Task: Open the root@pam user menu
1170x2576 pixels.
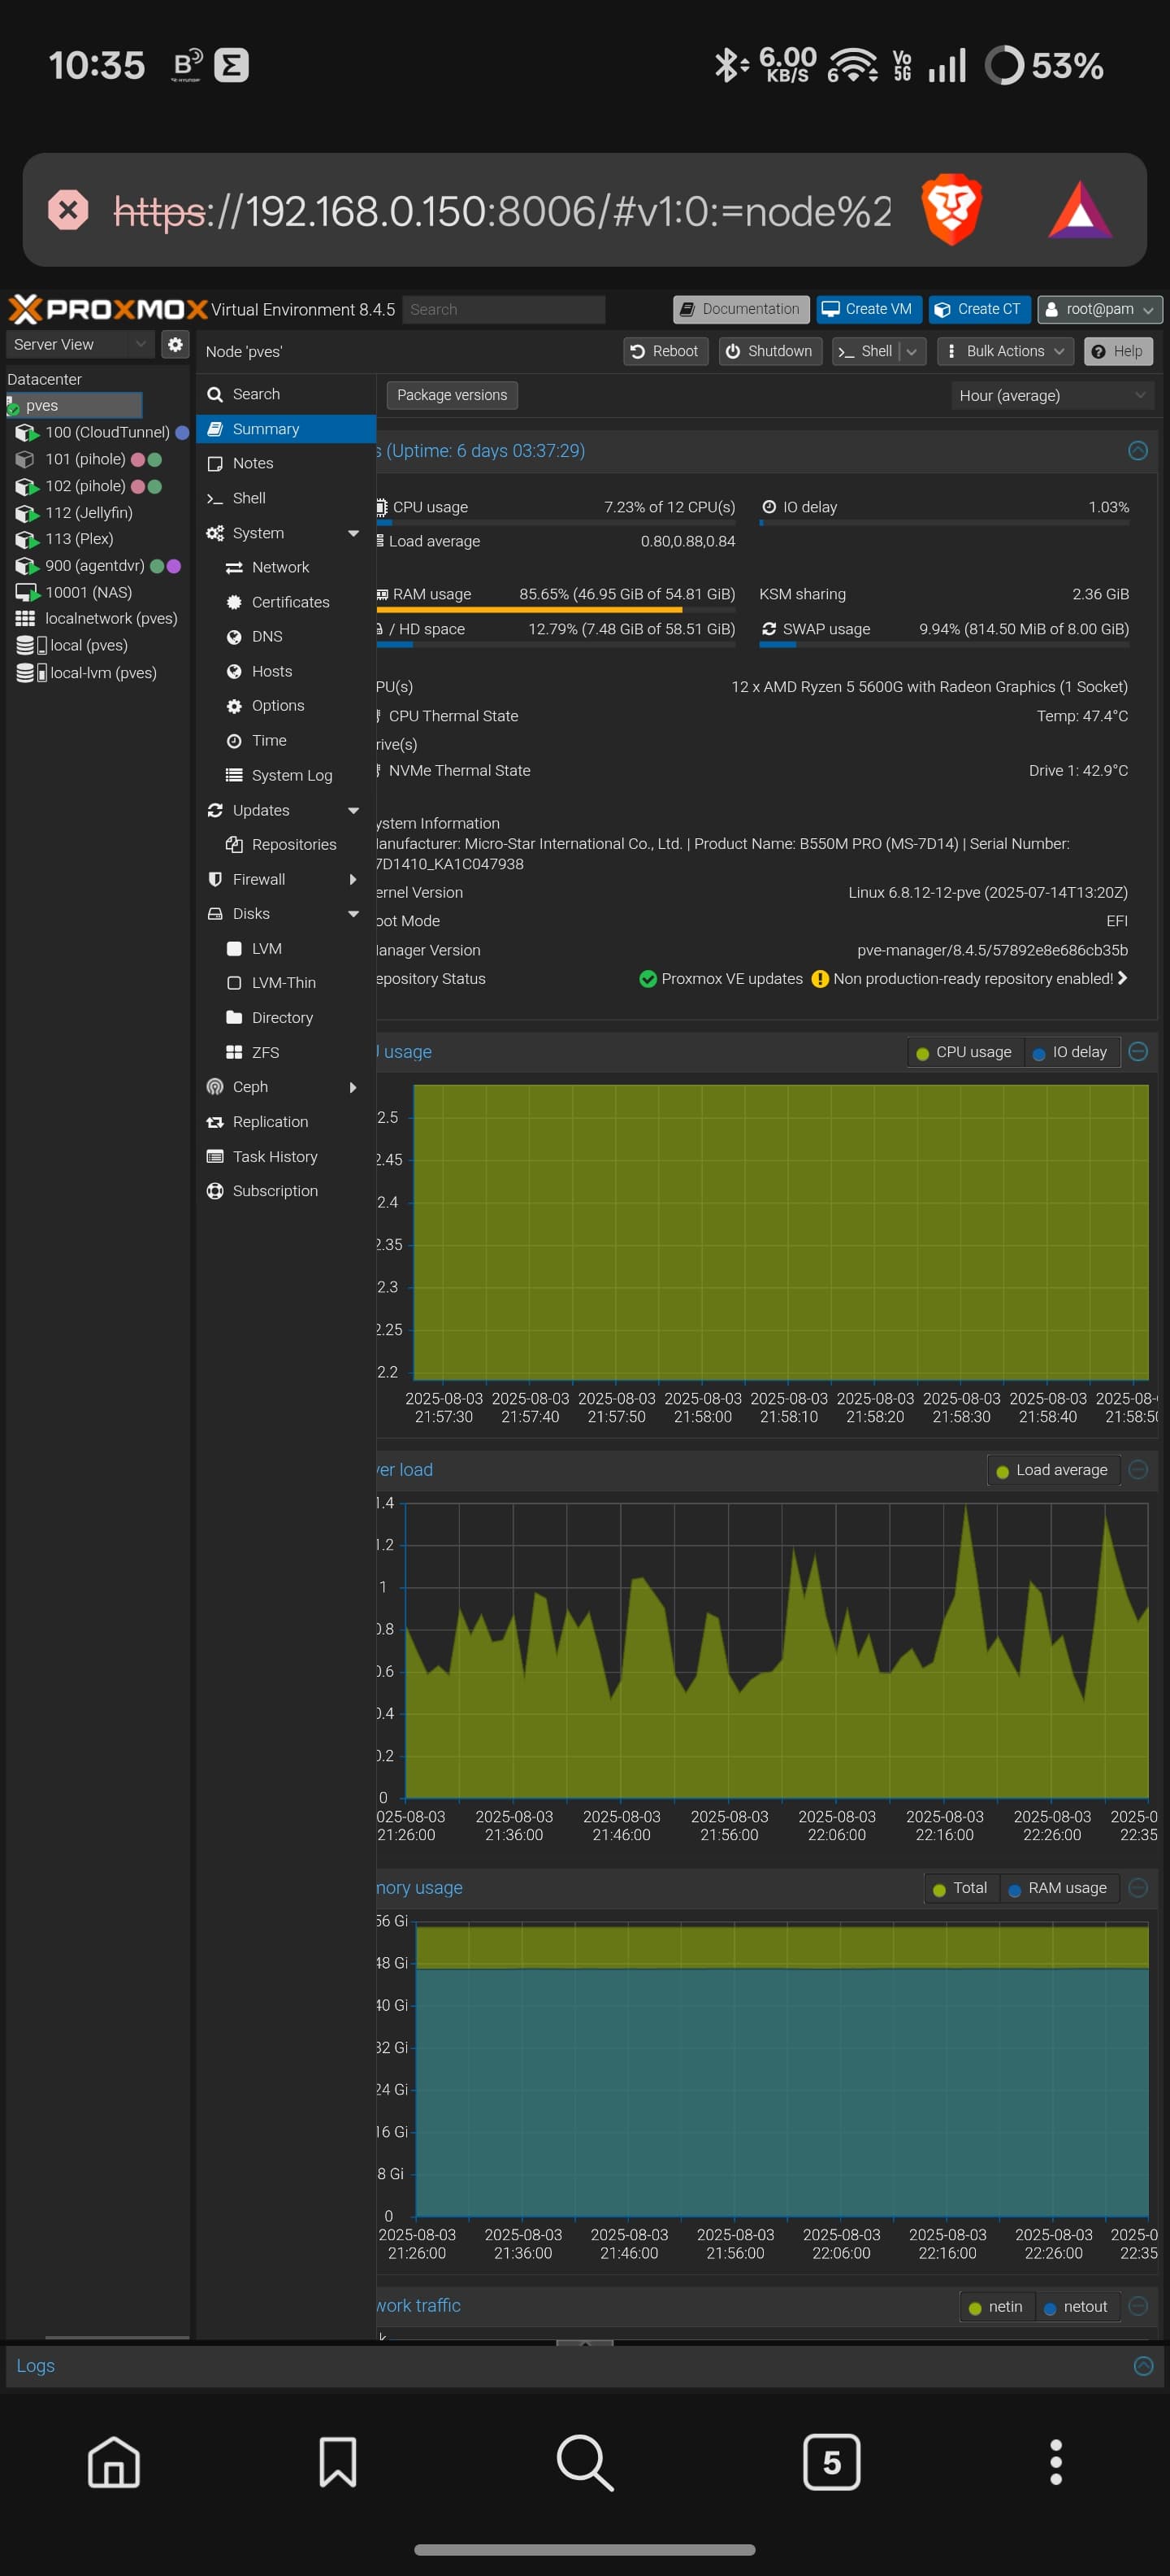Action: pyautogui.click(x=1099, y=309)
